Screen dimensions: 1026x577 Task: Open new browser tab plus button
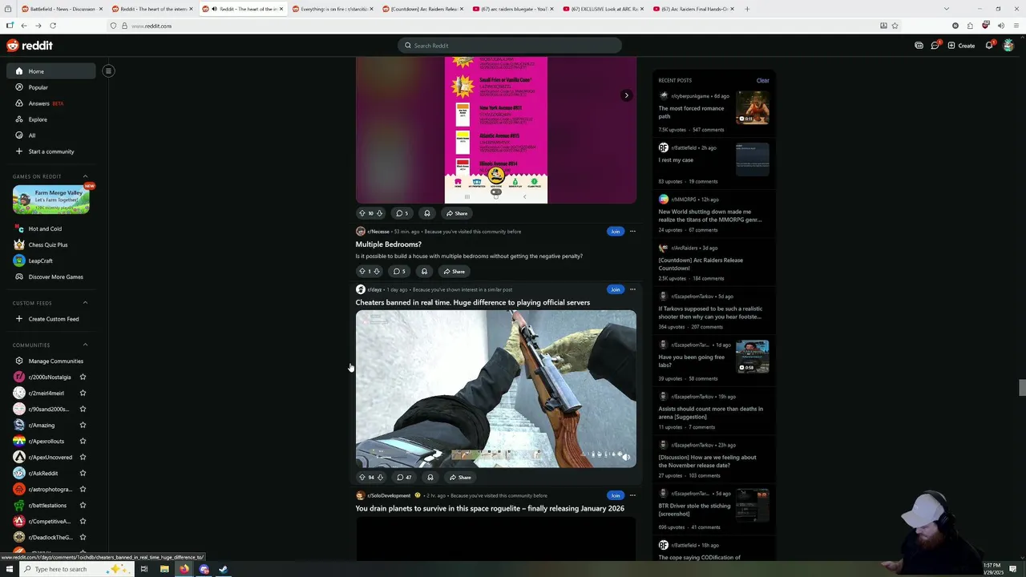[x=747, y=9]
